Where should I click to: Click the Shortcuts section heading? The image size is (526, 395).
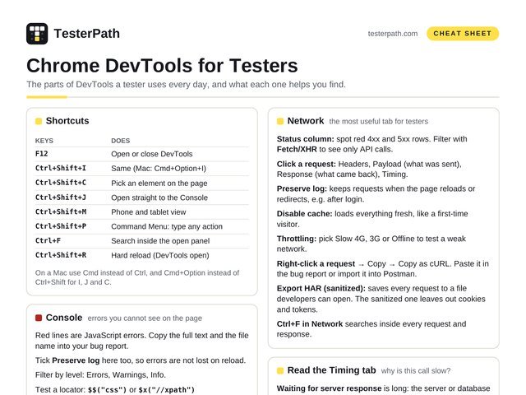67,121
